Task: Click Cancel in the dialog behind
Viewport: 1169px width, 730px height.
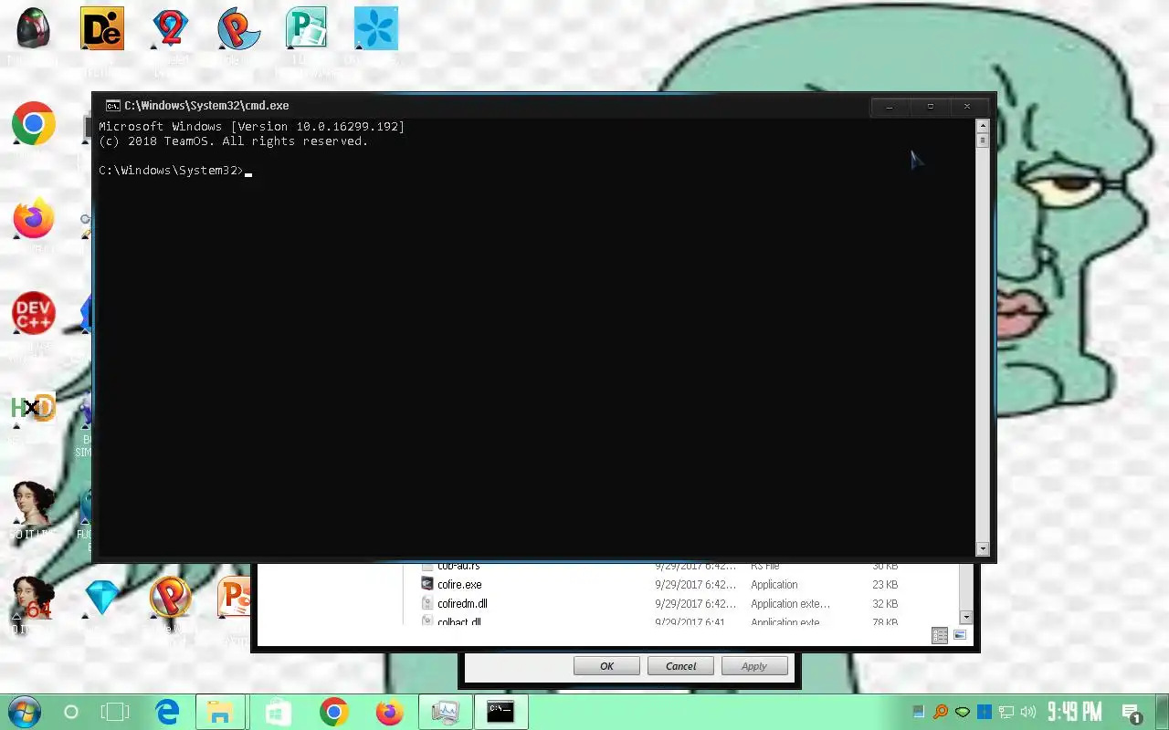Action: click(680, 666)
